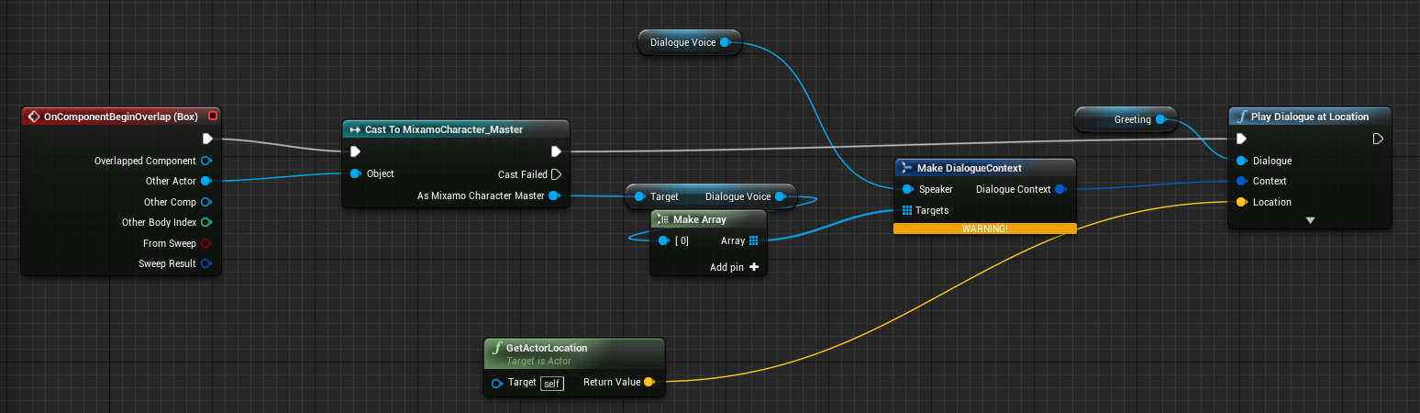Screen dimensions: 1420x413
Task: Click the From Sweep boolean pin
Action: [x=205, y=243]
